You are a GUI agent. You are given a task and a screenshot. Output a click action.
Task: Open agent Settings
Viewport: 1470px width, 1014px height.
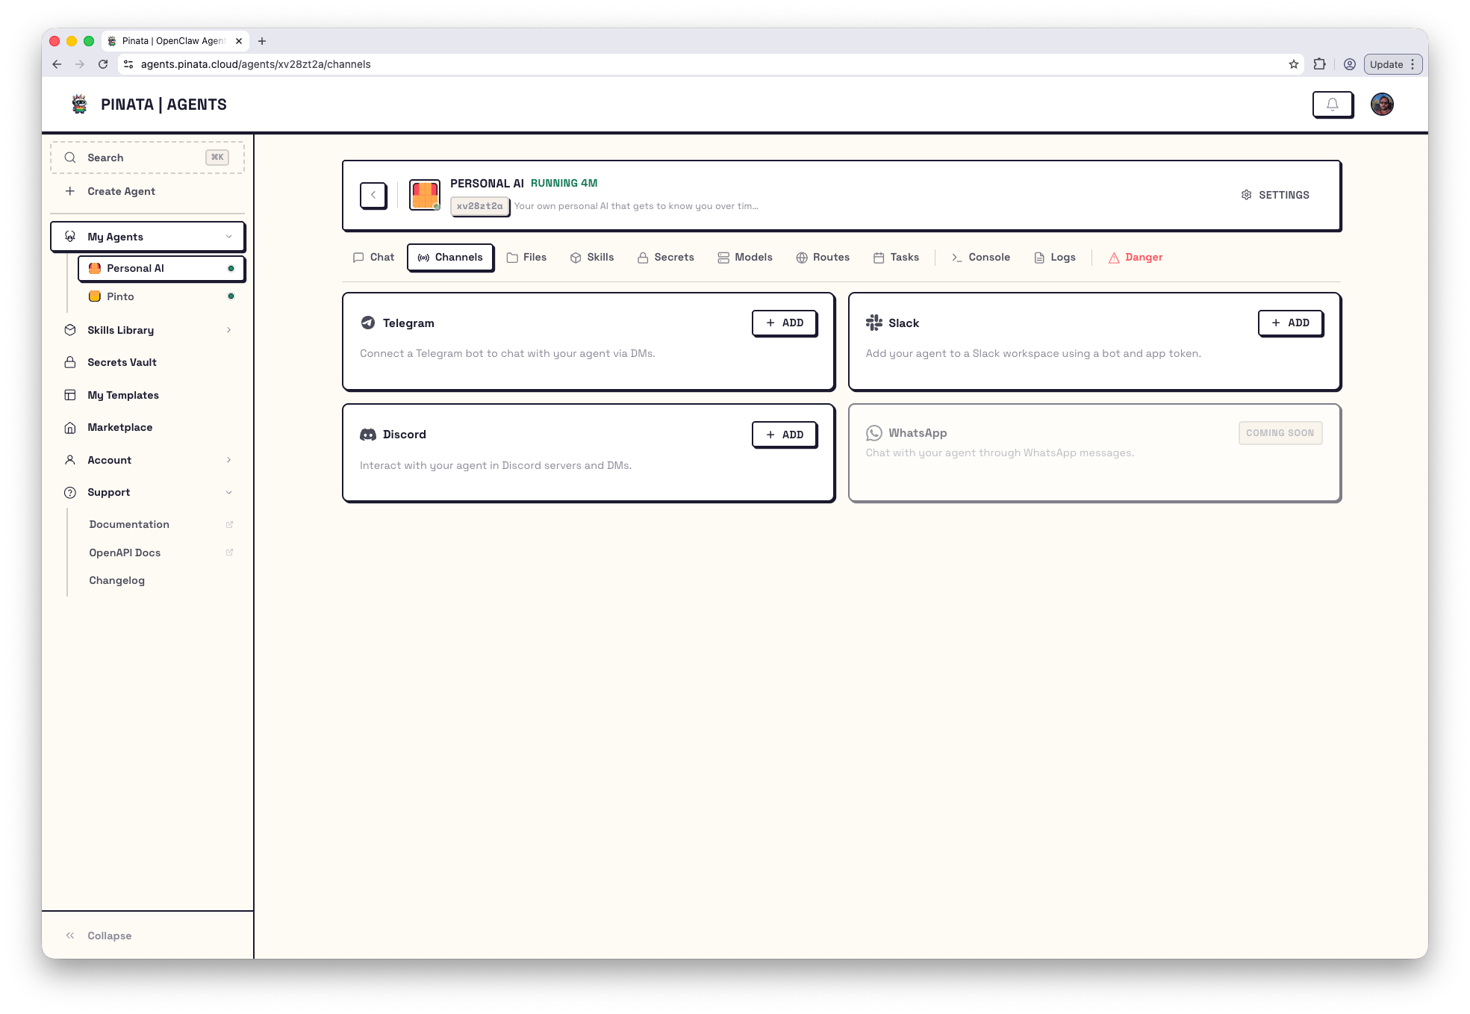coord(1275,195)
